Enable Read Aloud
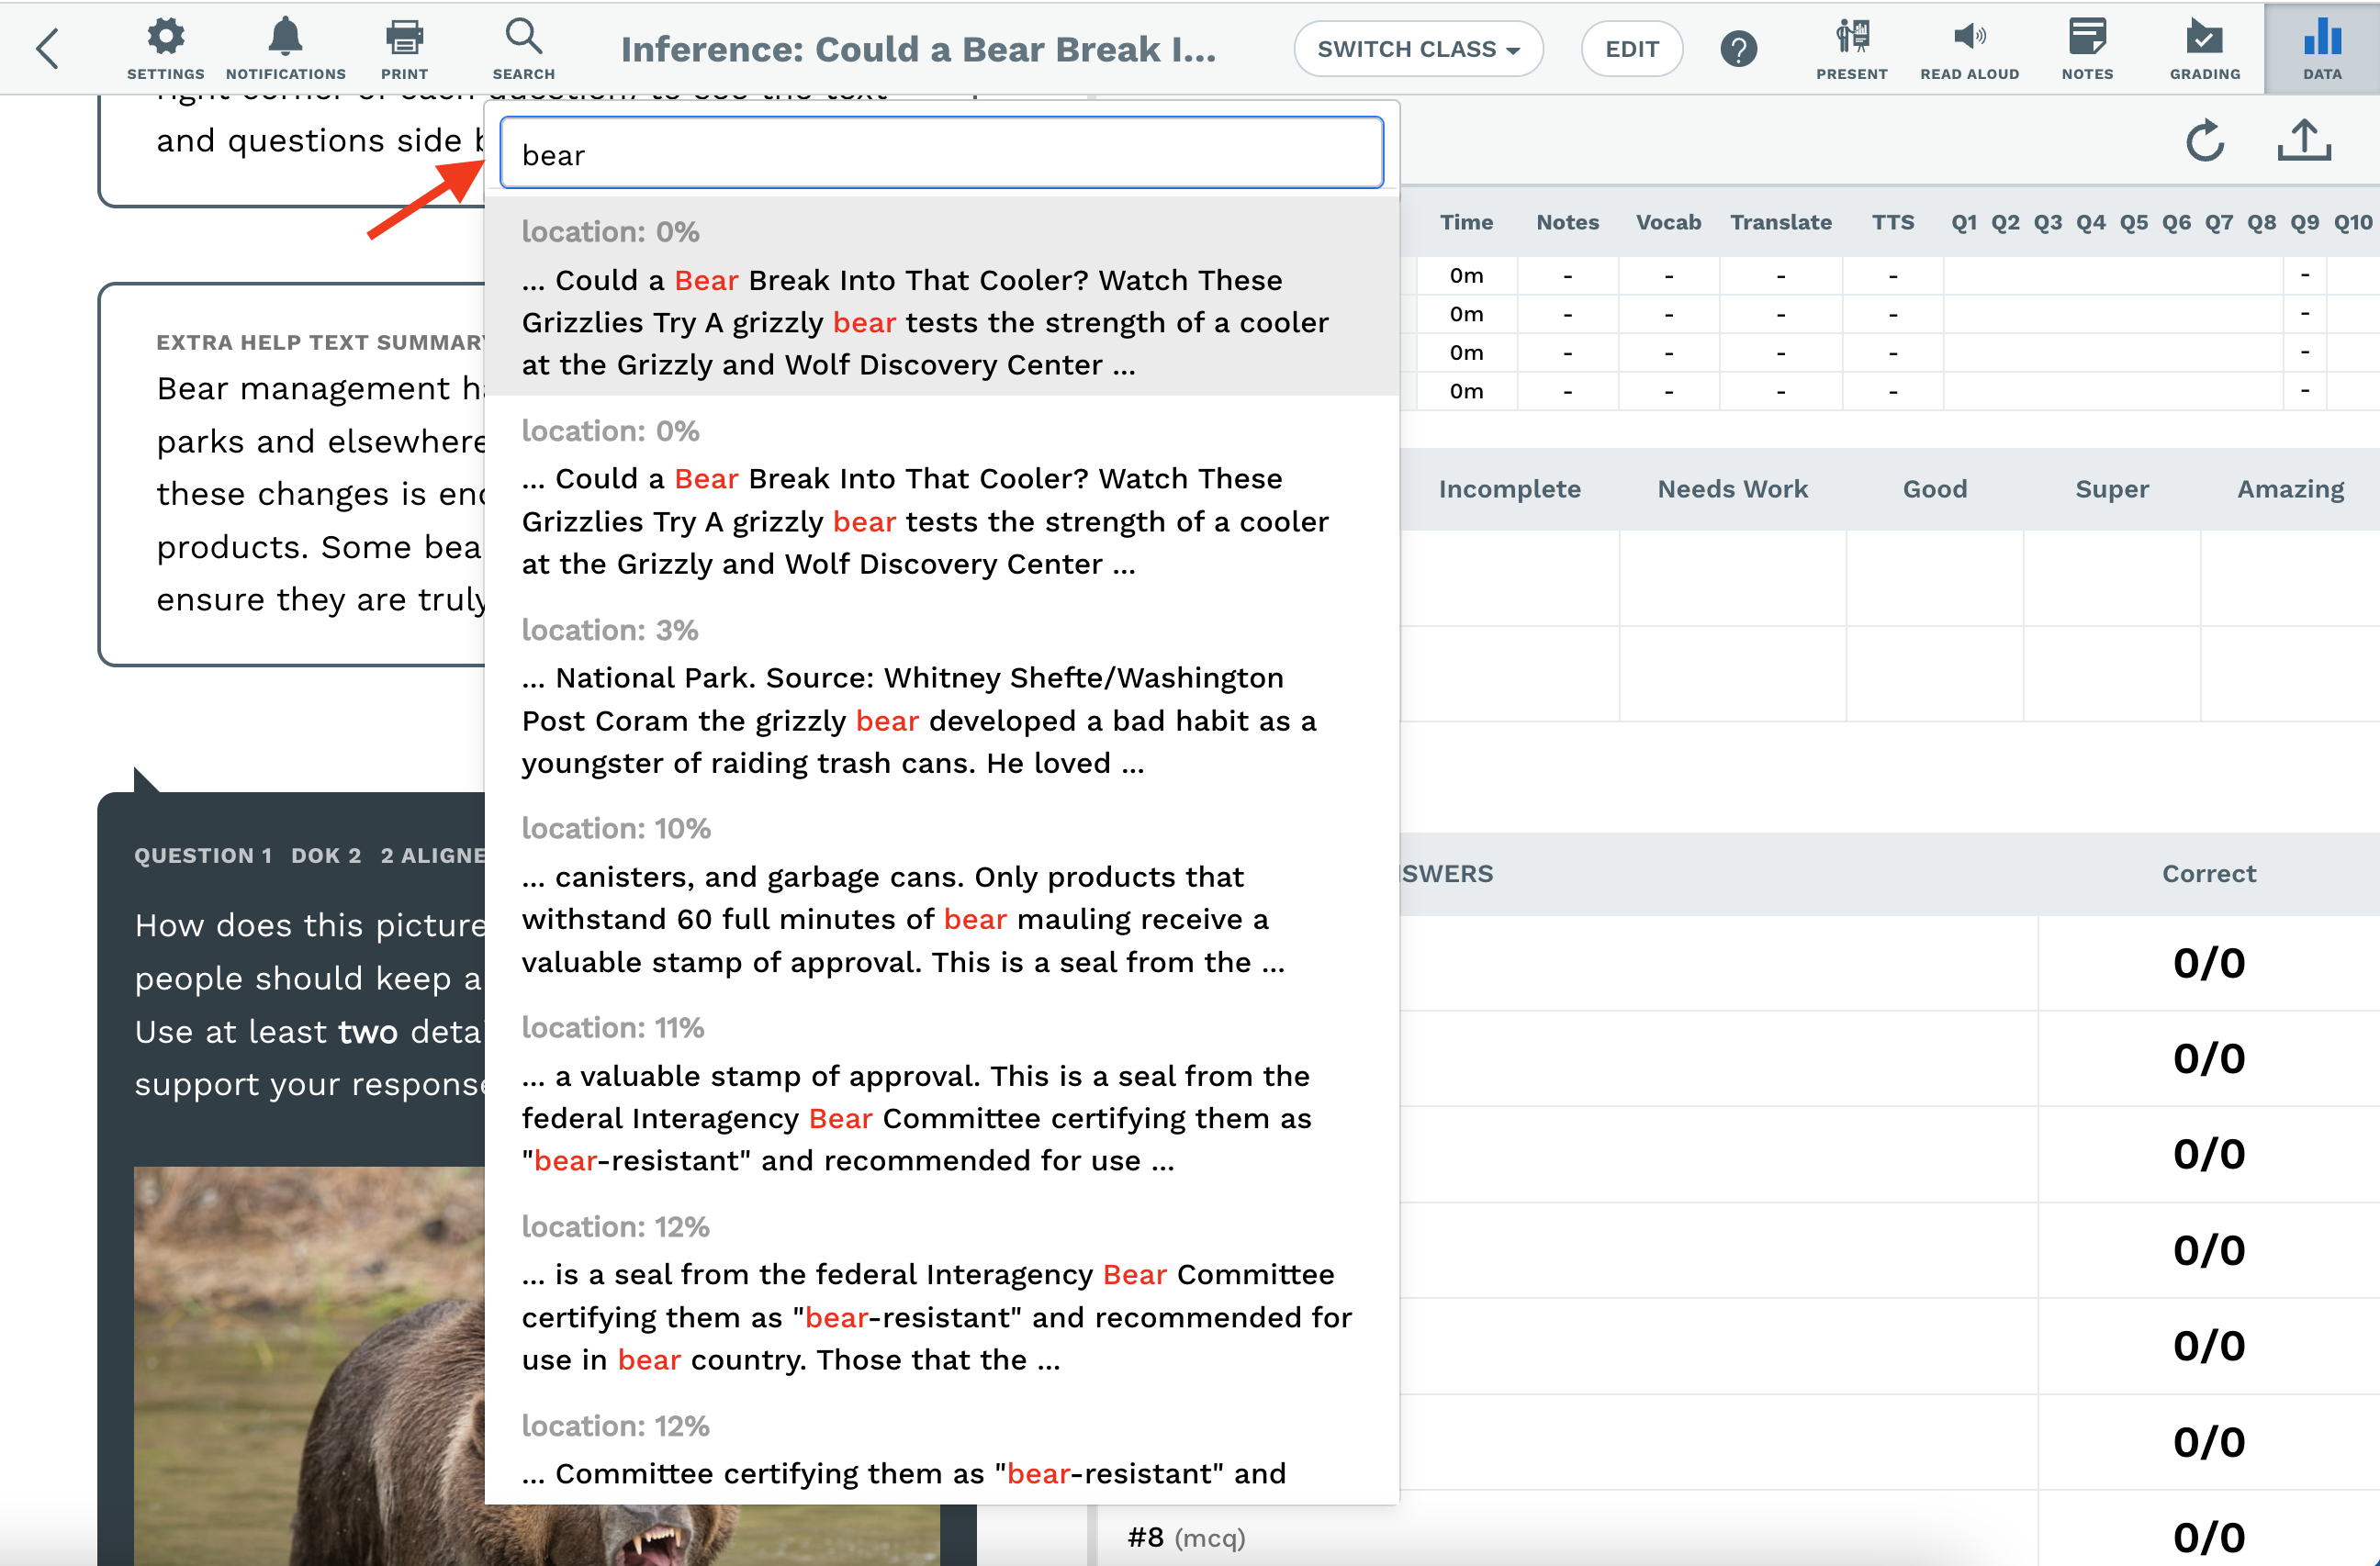The width and height of the screenshot is (2380, 1566). click(x=1970, y=47)
